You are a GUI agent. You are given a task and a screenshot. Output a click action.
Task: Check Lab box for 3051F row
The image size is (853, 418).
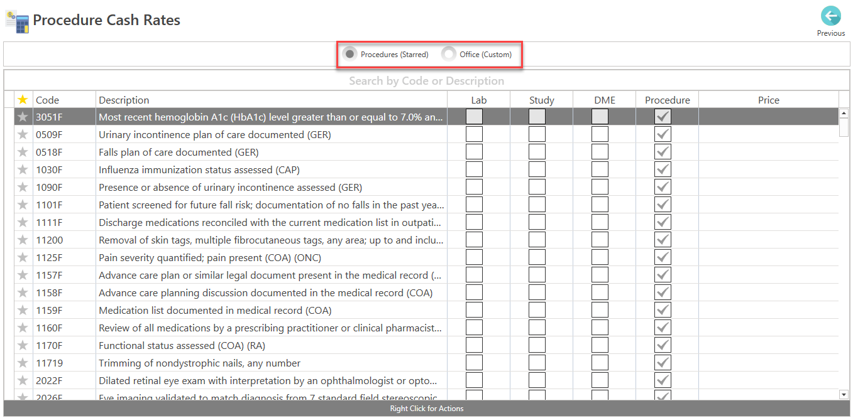click(474, 117)
